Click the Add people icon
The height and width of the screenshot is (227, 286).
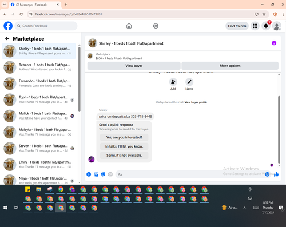pos(173,82)
